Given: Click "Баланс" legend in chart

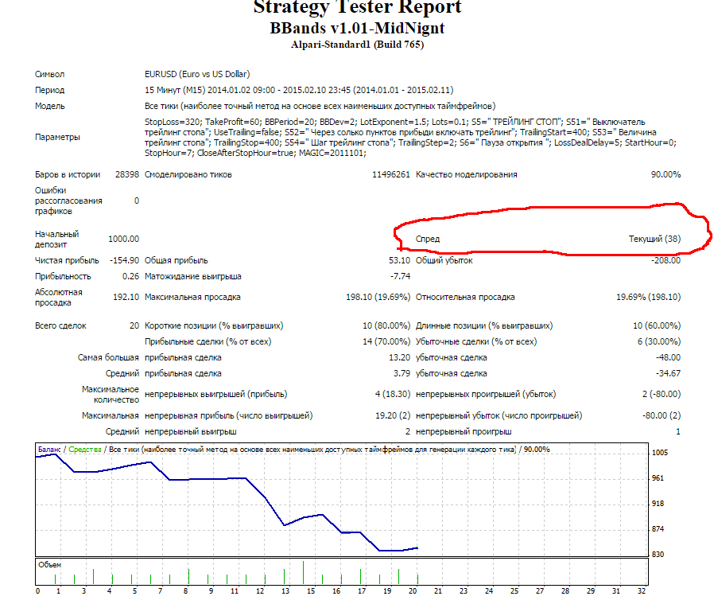Looking at the screenshot, I should click(49, 450).
